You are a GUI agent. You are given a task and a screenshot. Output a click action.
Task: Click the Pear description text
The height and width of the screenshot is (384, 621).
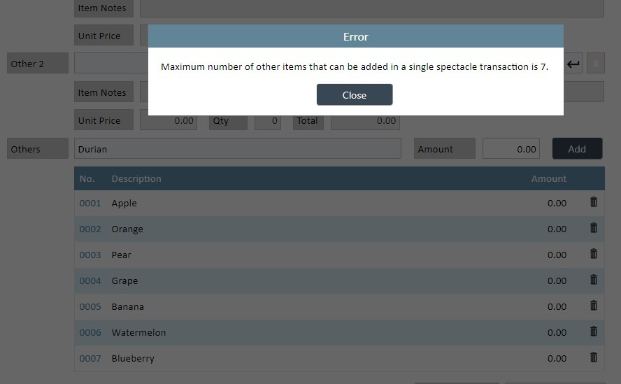click(x=121, y=255)
